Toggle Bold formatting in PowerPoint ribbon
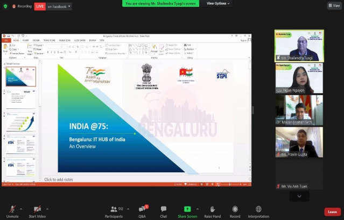344x220 pixels. (x=48, y=52)
